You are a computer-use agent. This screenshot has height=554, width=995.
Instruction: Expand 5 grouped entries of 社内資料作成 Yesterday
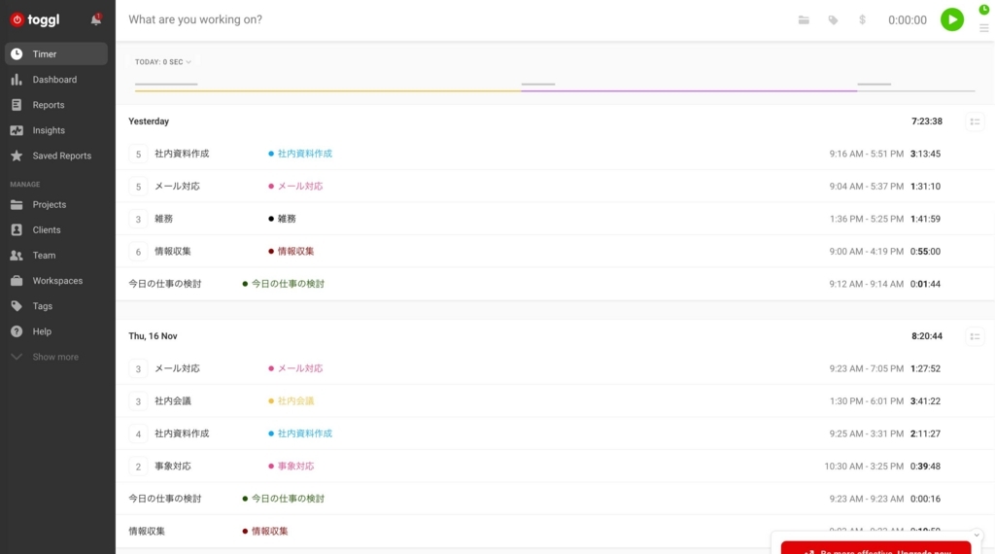pyautogui.click(x=138, y=155)
